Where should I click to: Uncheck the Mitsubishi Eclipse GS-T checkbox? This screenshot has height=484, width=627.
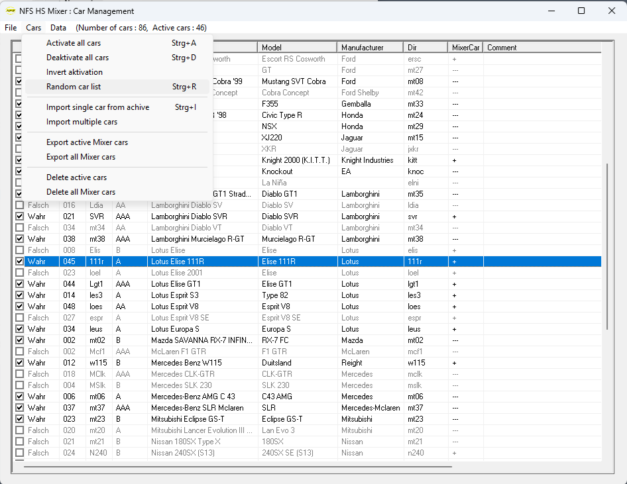tap(19, 419)
